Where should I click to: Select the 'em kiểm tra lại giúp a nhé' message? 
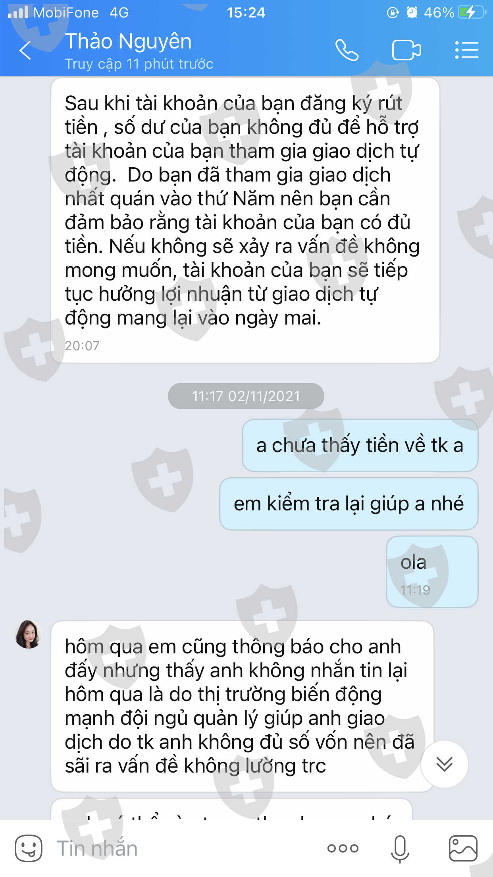point(349,504)
